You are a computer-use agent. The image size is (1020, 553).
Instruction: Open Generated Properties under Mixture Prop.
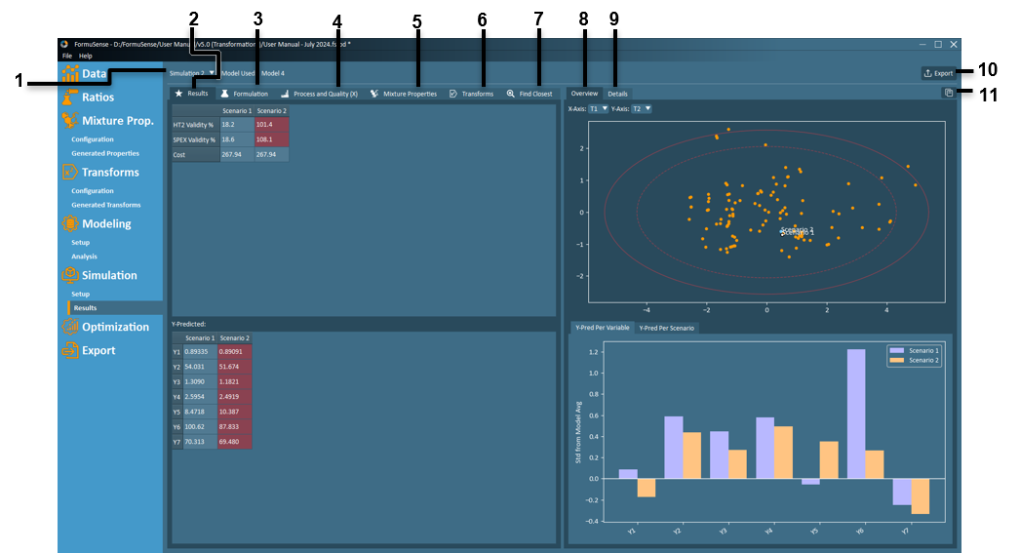[x=105, y=153]
